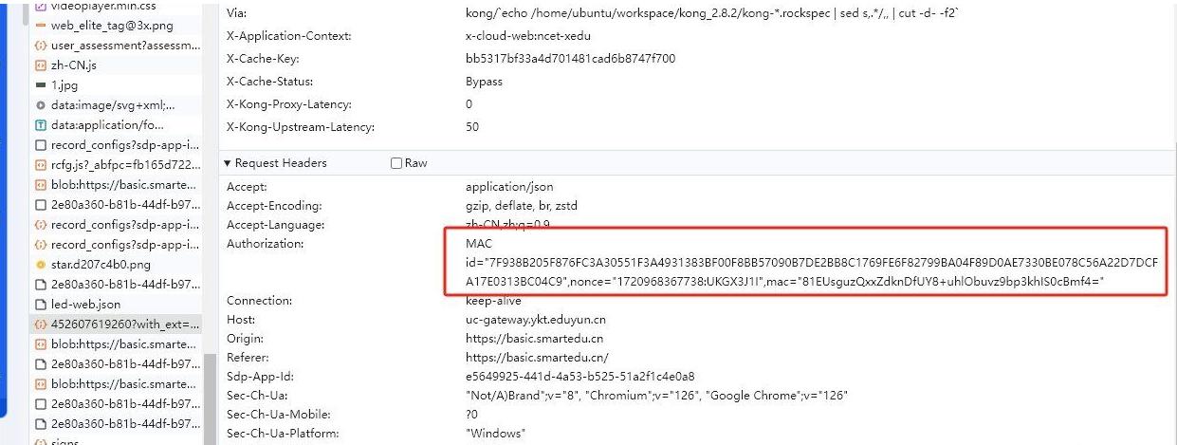Viewport: 1177px width, 445px height.
Task: Click the Referer value https://basic.smartedu.cn/
Action: 537,358
